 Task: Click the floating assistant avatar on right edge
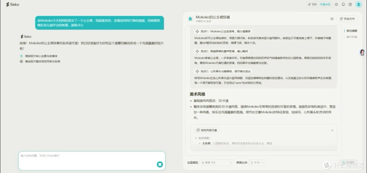click(x=362, y=52)
